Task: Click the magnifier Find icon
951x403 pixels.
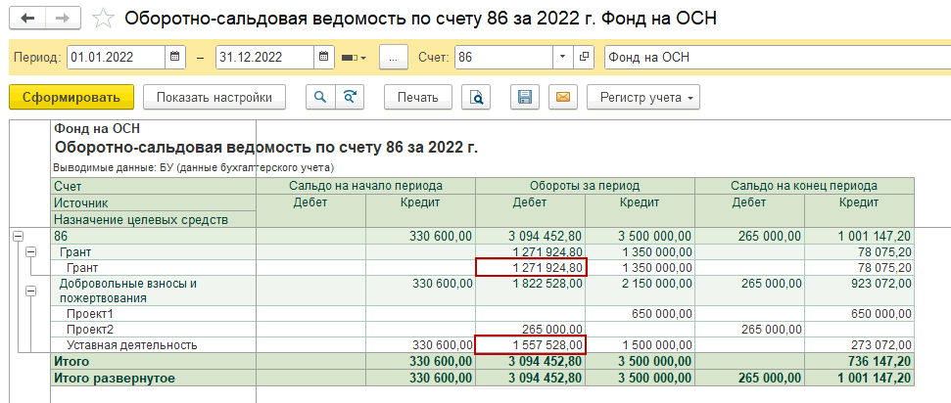Action: (319, 97)
